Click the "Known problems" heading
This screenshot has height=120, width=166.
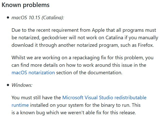(26, 5)
